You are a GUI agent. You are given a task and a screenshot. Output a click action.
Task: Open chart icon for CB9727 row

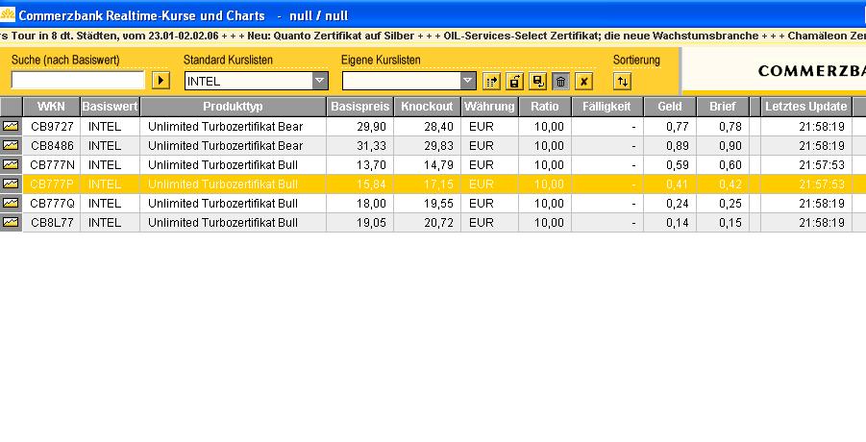point(11,127)
